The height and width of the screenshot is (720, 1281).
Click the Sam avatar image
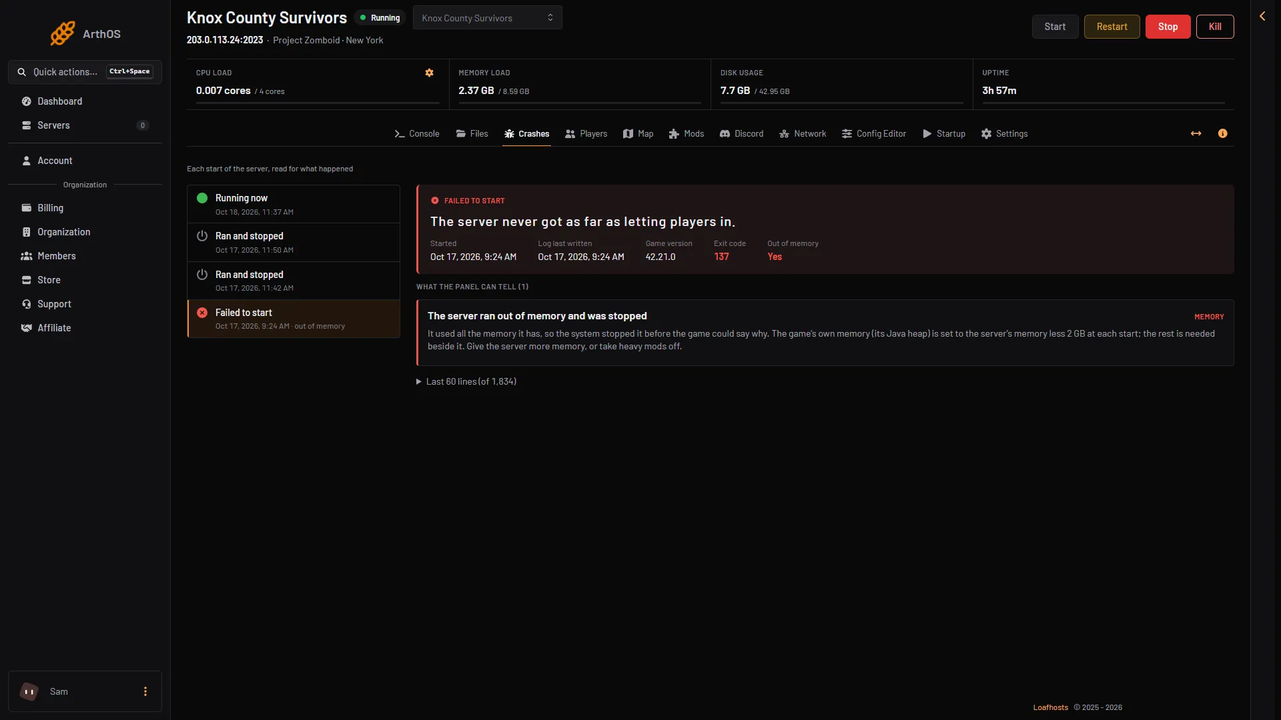tap(29, 691)
